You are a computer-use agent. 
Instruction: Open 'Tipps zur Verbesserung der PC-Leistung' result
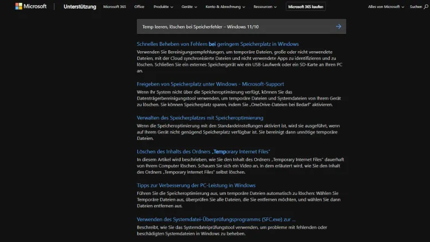point(196,185)
